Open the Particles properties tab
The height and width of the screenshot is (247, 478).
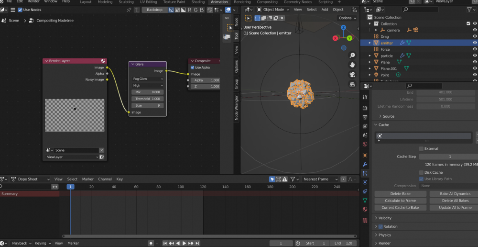[x=365, y=173]
